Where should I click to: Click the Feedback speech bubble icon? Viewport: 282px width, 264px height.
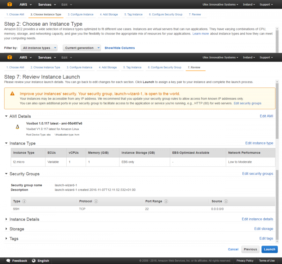8,260
